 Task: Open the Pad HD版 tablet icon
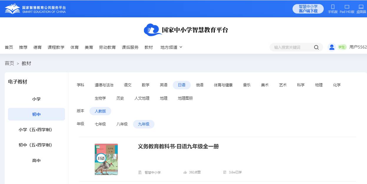pos(347,7)
